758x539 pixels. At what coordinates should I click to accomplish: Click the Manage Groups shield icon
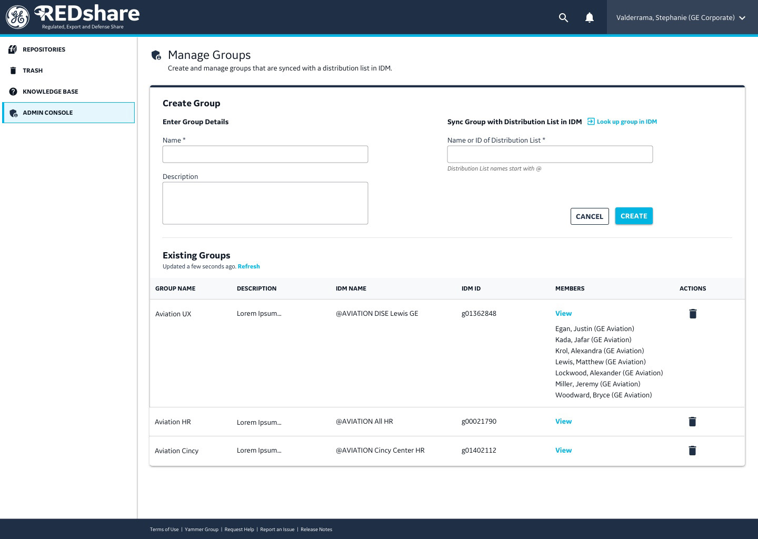[156, 55]
